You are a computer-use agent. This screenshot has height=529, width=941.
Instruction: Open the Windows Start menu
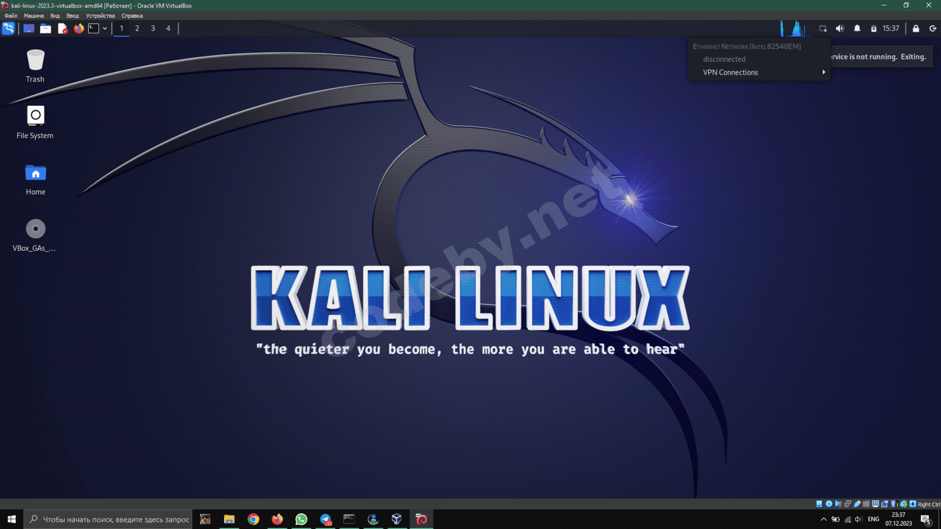(11, 519)
